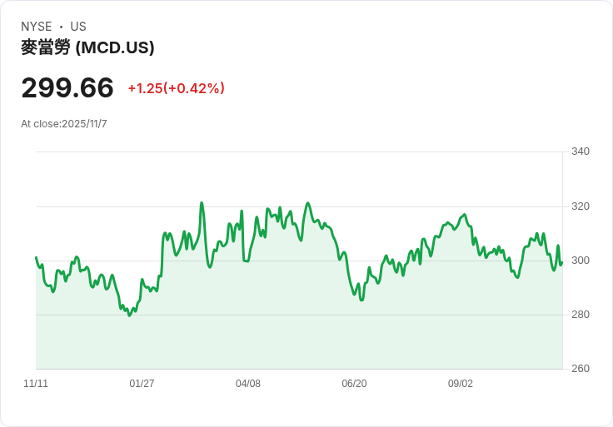613x427 pixels.
Task: Click the 麥當勞 (MCD.US) stock title
Action: 87,47
